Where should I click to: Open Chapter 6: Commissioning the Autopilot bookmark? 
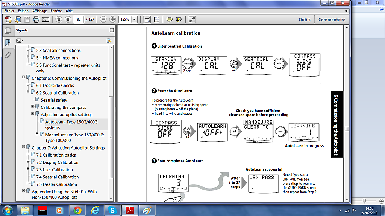coord(69,78)
